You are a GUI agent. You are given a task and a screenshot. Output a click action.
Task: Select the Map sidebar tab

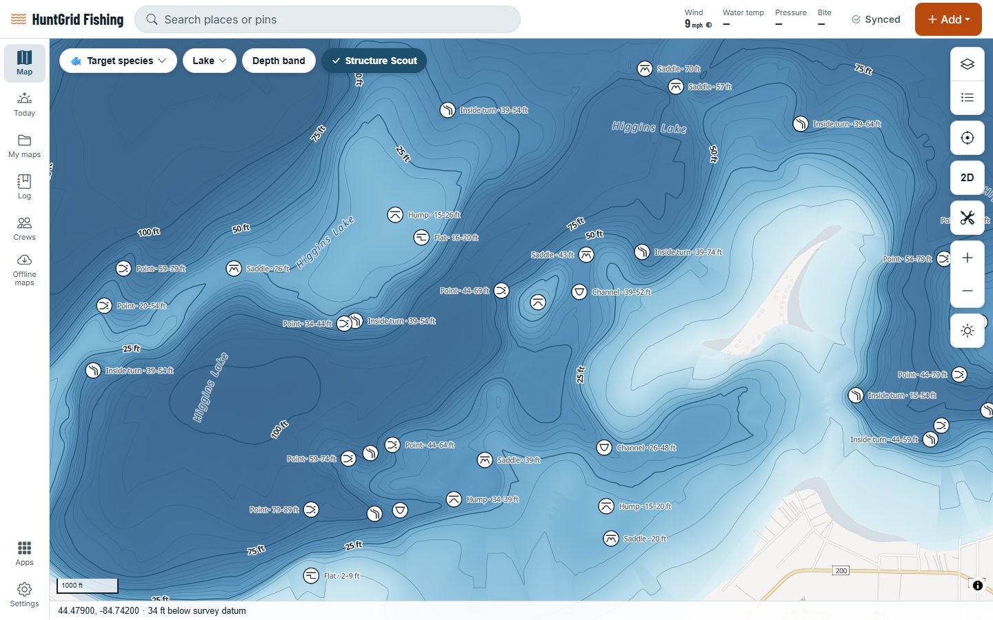pyautogui.click(x=24, y=63)
